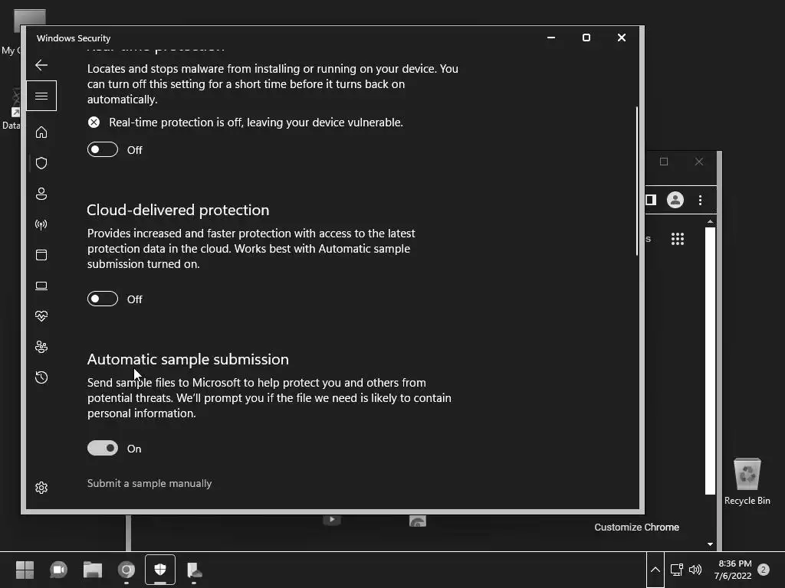Open Settings gear in Windows Security
The image size is (785, 588).
pyautogui.click(x=41, y=488)
